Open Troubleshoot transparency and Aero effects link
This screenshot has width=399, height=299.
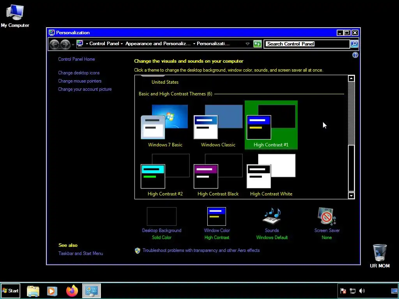201,250
